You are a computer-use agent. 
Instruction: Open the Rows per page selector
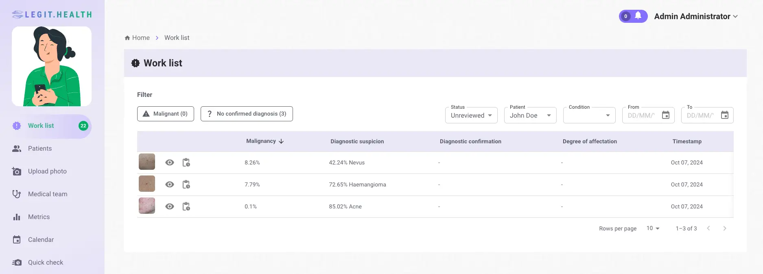coord(653,228)
